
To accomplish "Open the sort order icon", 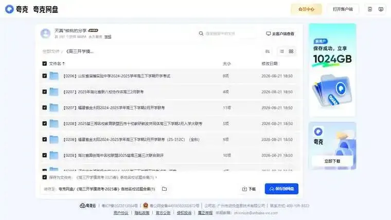I will click(x=268, y=51).
